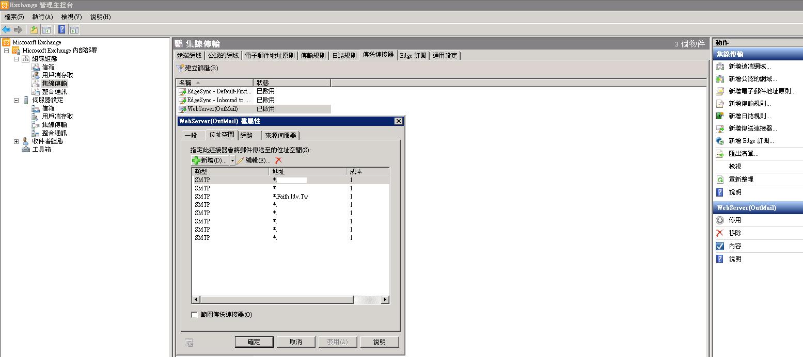
Task: Collapse the 伺服器設定 tree node
Action: (16, 100)
